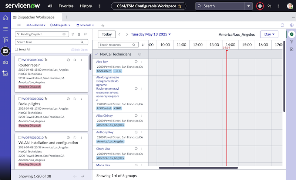Image resolution: width=296 pixels, height=180 pixels.
Task: Open the 6 selected dropdown
Action: coord(36,25)
